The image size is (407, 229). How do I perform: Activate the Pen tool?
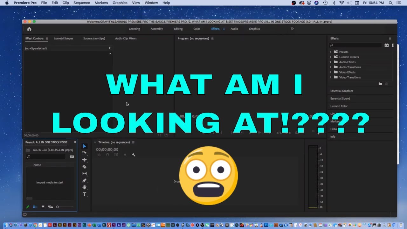pyautogui.click(x=84, y=180)
